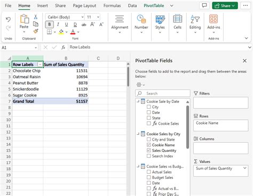Toggle Bold formatting
Screen dimensions: 253x196
(50, 24)
